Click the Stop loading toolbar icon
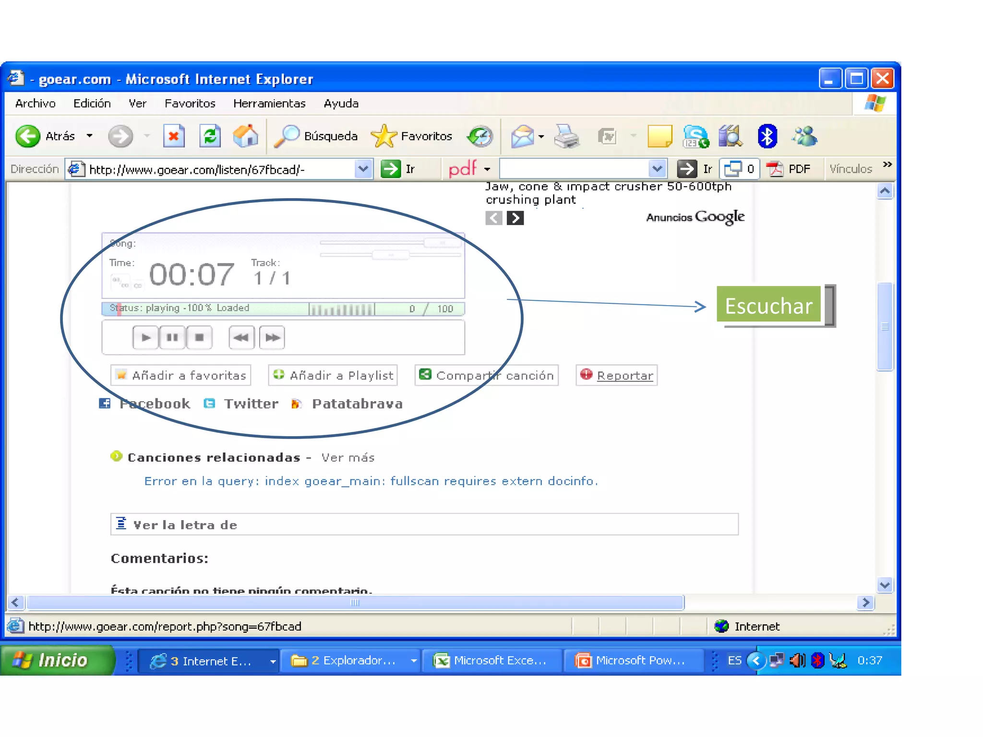Screen dimensions: 983x737 (174, 137)
